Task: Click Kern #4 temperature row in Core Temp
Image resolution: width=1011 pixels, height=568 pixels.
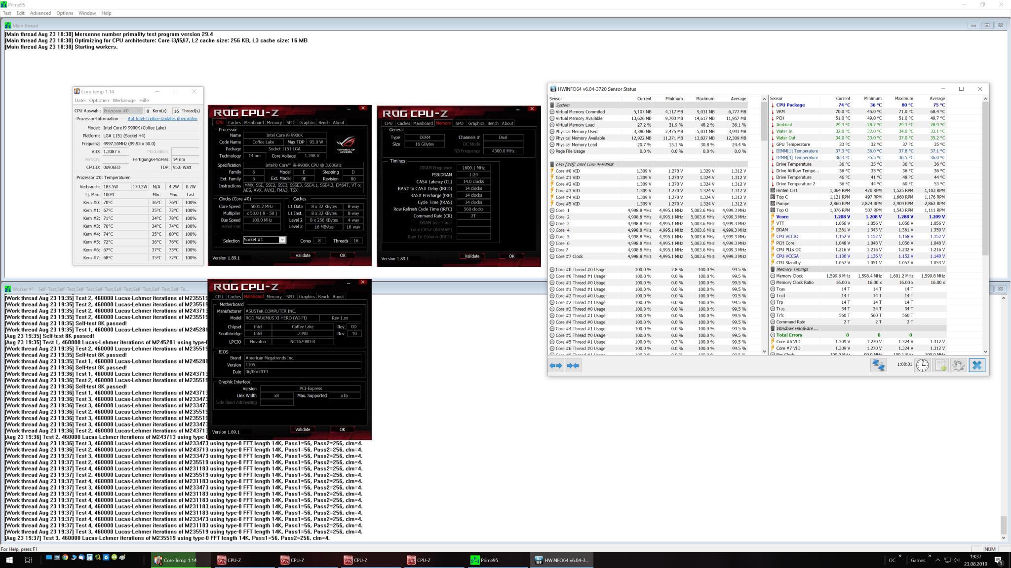Action: pos(138,234)
